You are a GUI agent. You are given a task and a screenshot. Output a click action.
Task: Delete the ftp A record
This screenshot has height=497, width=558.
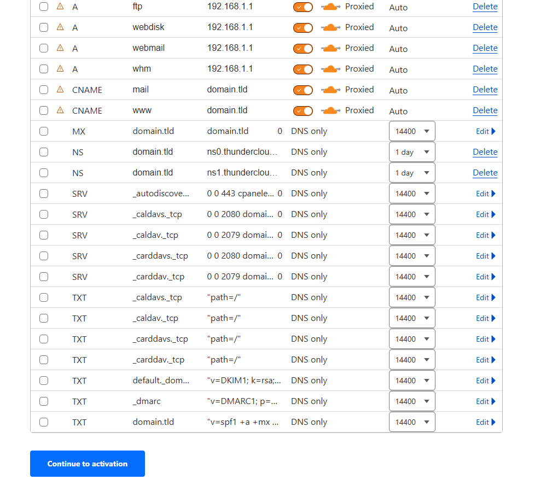(485, 7)
